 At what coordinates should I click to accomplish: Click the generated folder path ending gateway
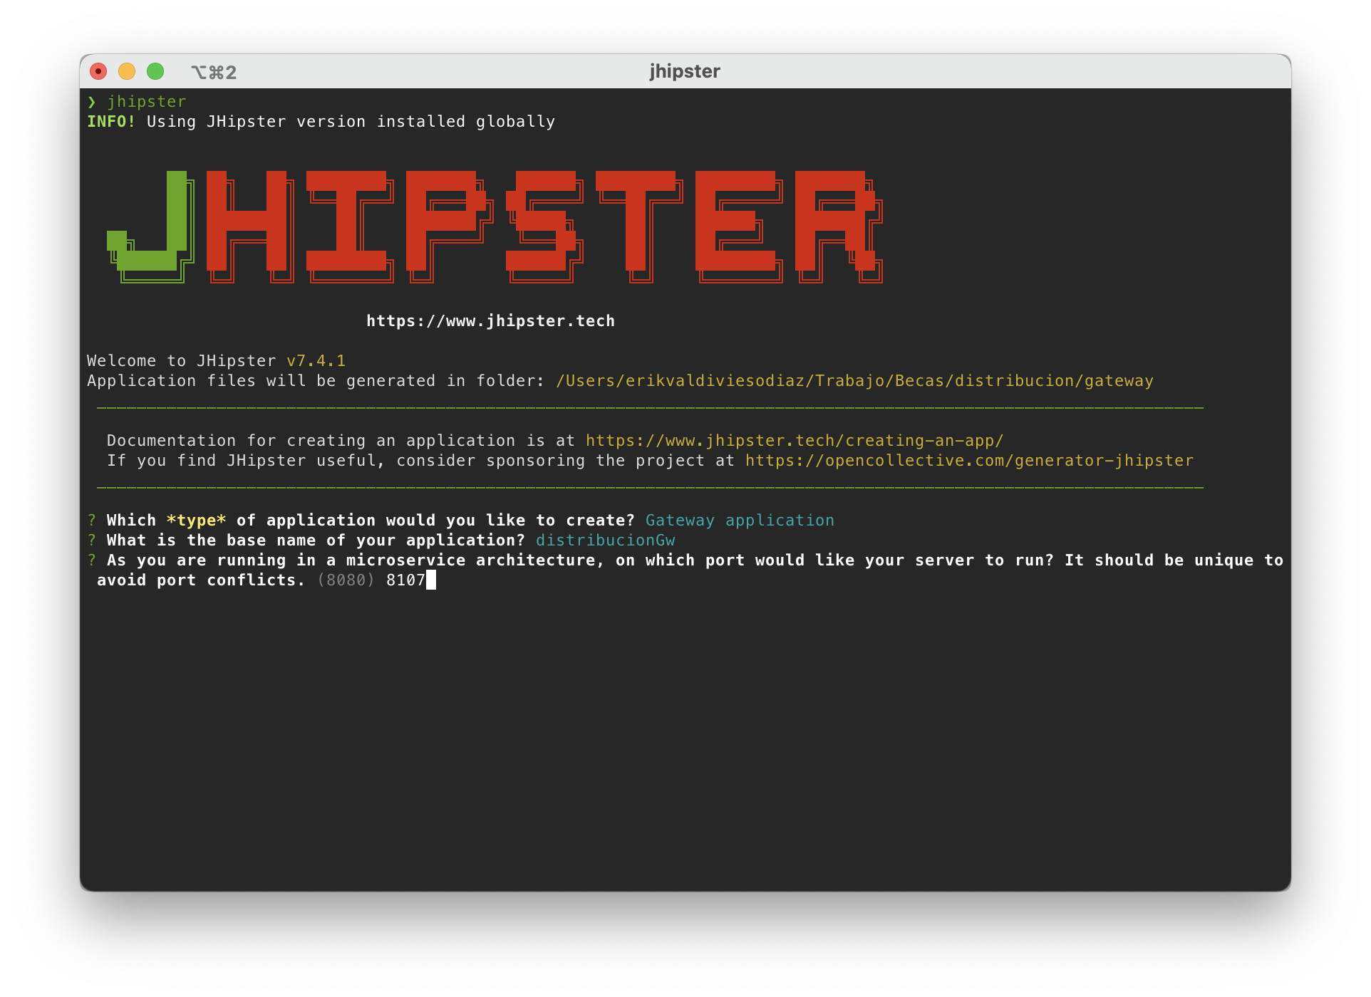[854, 381]
